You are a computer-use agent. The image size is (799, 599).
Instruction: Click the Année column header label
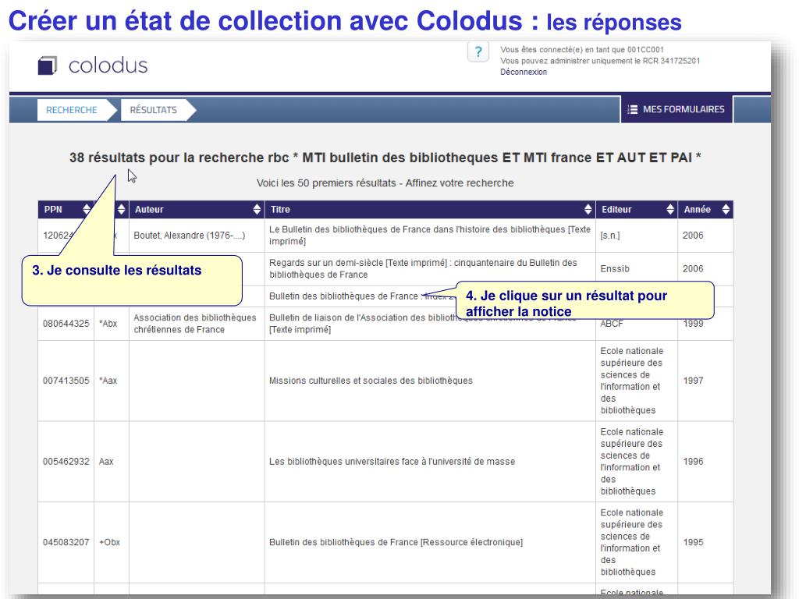coord(697,209)
